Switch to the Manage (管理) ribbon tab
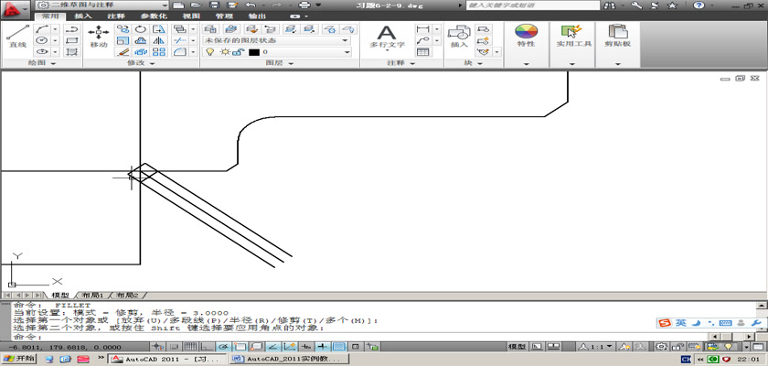This screenshot has height=366, width=768. pos(224,16)
